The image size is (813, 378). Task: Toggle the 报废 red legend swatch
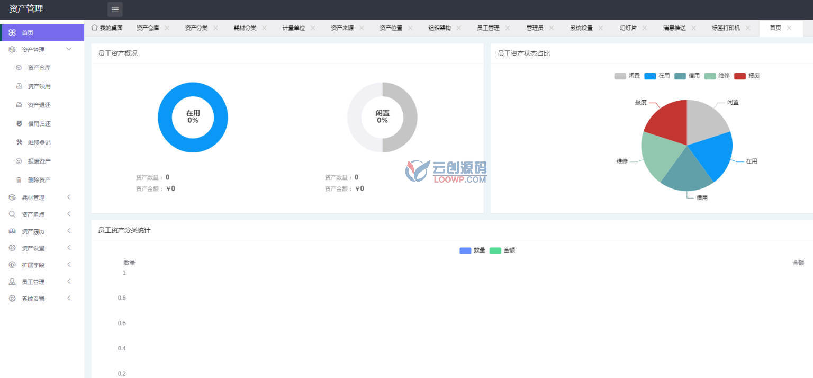(740, 76)
